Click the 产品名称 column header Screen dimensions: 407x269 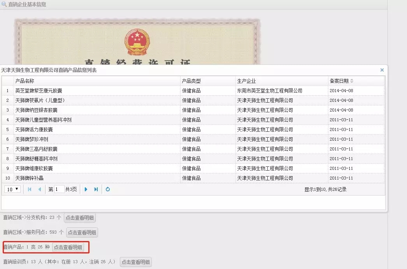pyautogui.click(x=23, y=80)
